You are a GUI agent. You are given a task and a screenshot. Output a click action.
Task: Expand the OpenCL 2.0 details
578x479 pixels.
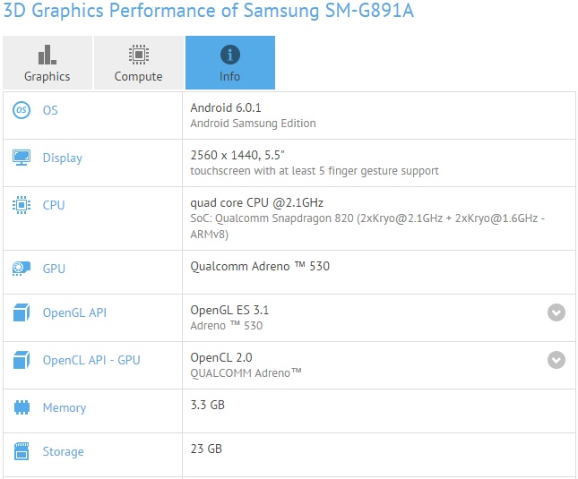point(556,360)
